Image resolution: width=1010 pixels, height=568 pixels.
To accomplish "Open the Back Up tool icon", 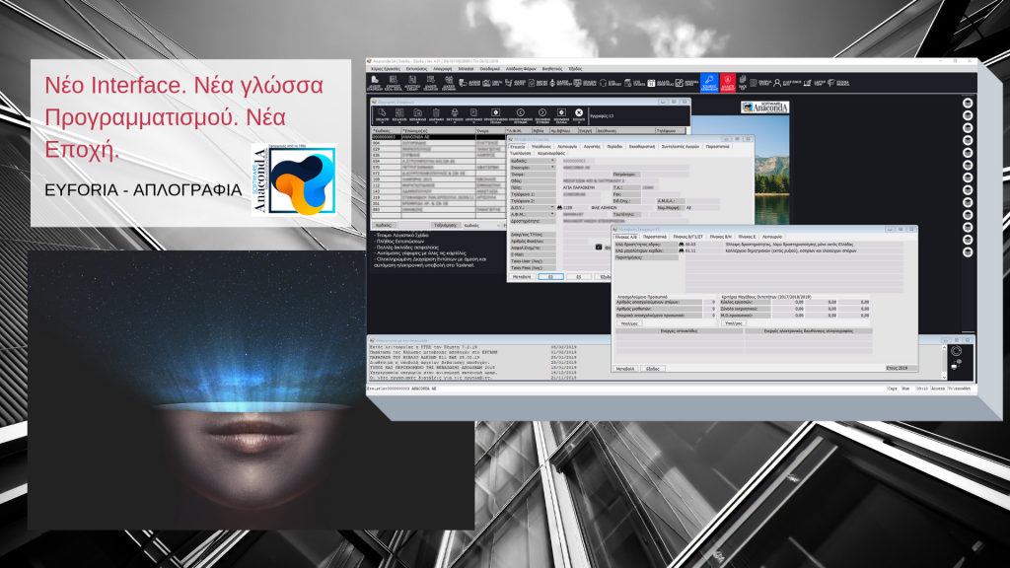I will [x=743, y=83].
